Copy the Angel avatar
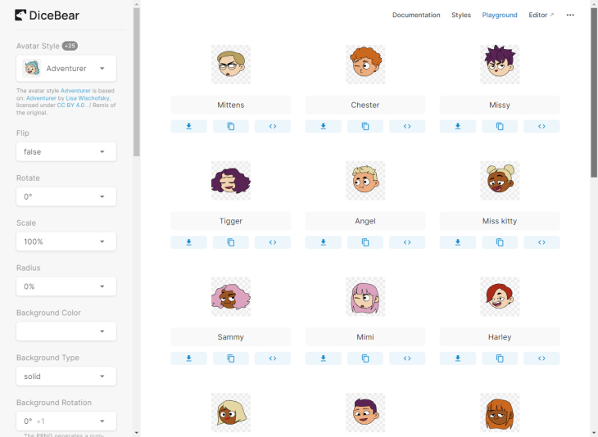598x437 pixels. coord(365,242)
